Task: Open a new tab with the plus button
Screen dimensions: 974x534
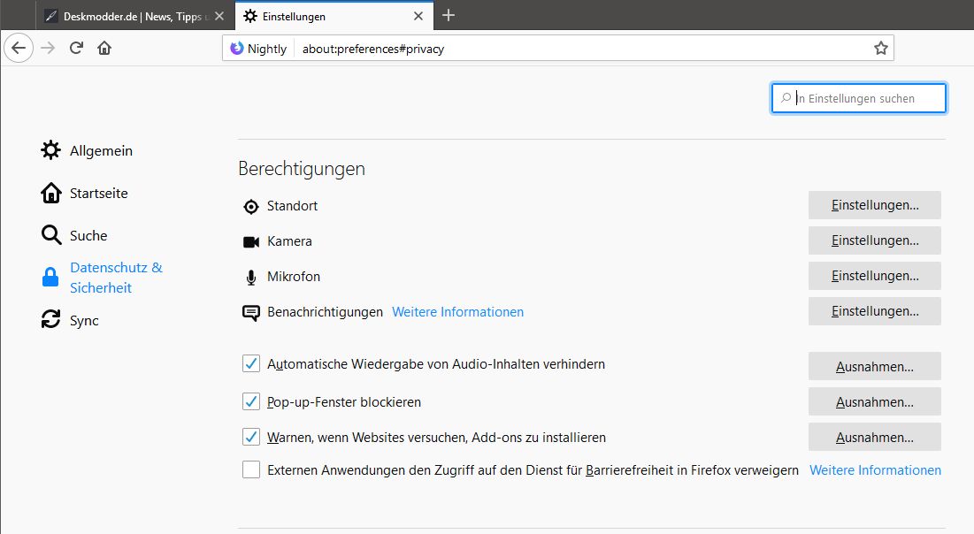Action: point(449,16)
